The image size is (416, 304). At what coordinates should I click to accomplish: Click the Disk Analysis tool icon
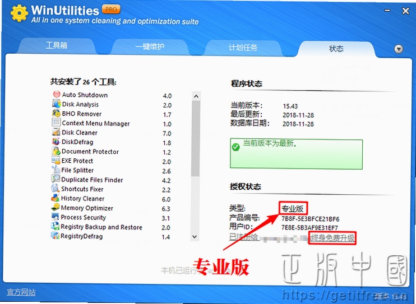(56, 104)
